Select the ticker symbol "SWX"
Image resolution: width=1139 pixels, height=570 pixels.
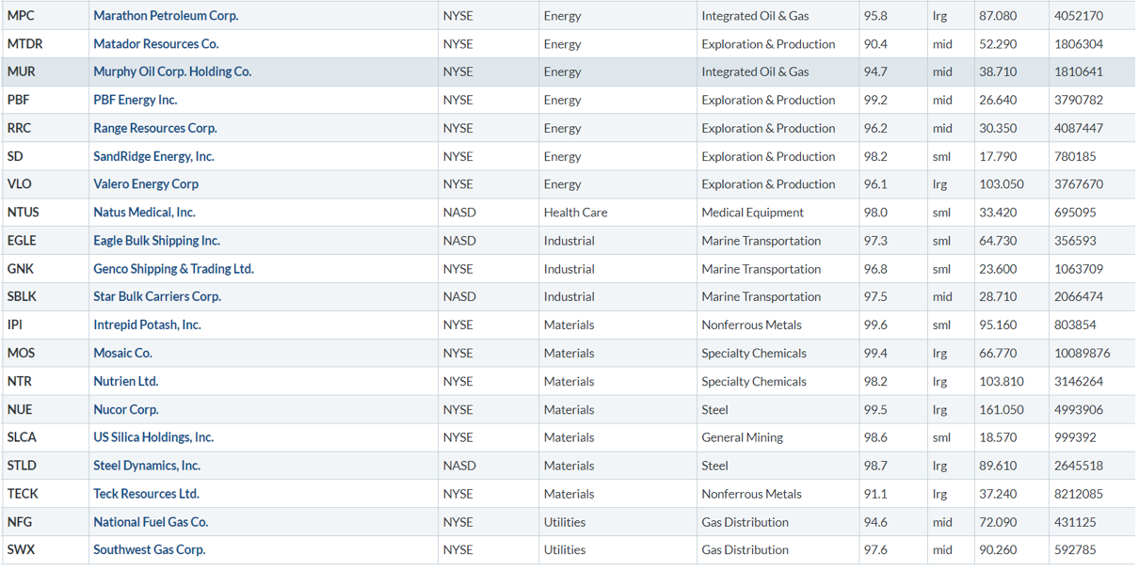pyautogui.click(x=21, y=550)
